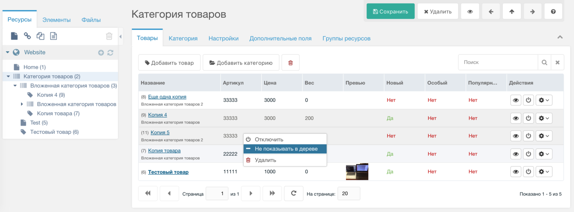Open the Дополнительные поля tab
The width and height of the screenshot is (574, 212).
click(x=280, y=38)
